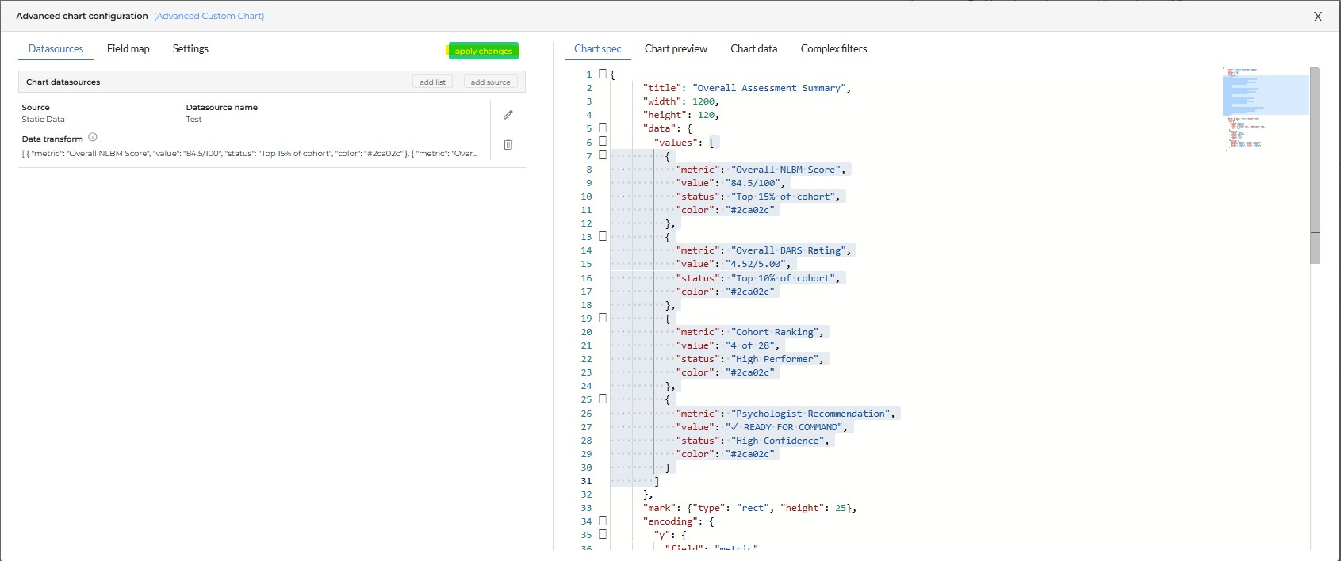Click the add list button
Image resolution: width=1341 pixels, height=561 pixels.
click(432, 82)
